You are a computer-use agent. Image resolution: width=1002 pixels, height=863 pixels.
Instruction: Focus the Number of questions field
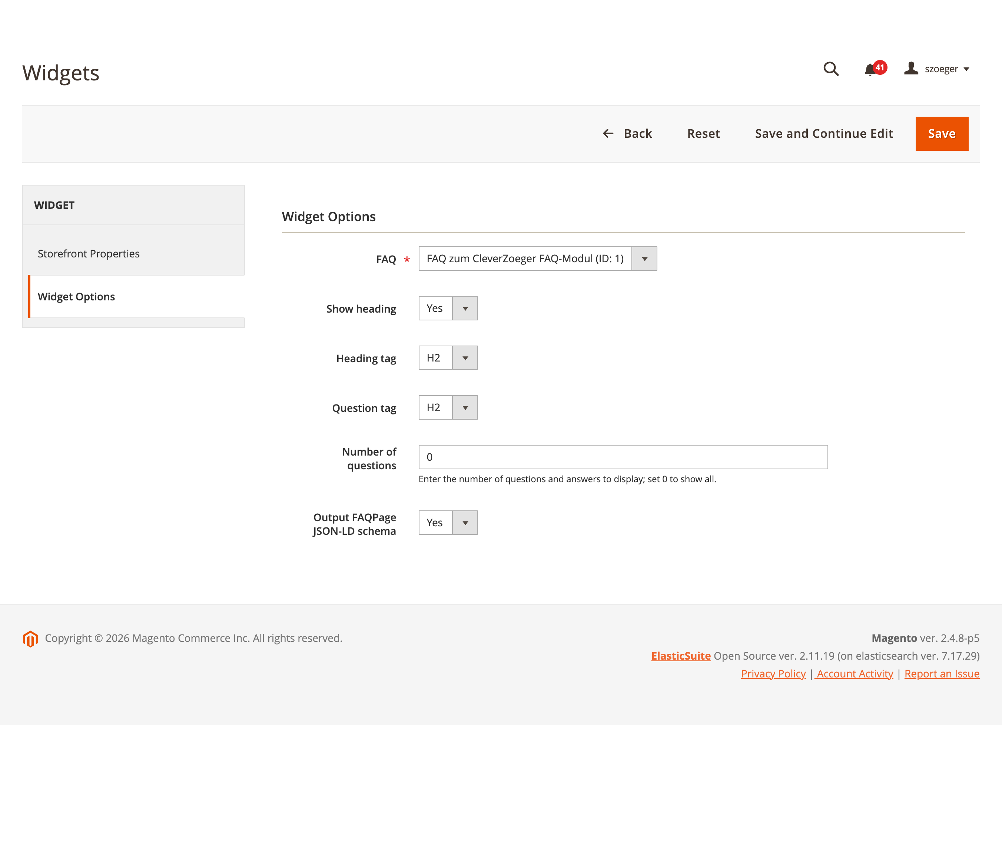coord(623,457)
